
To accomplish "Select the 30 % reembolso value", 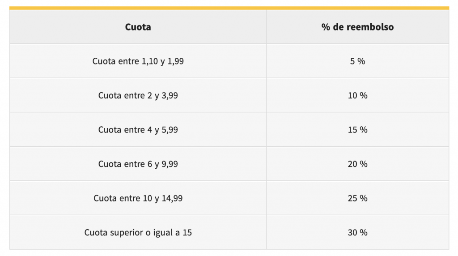I will click(357, 233).
